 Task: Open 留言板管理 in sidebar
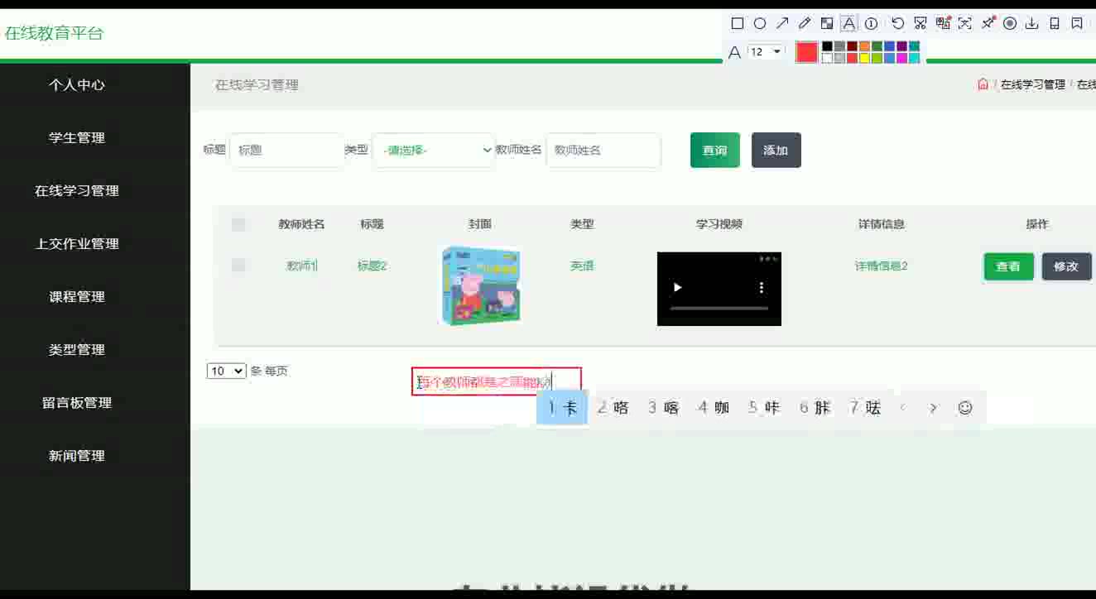click(x=77, y=402)
